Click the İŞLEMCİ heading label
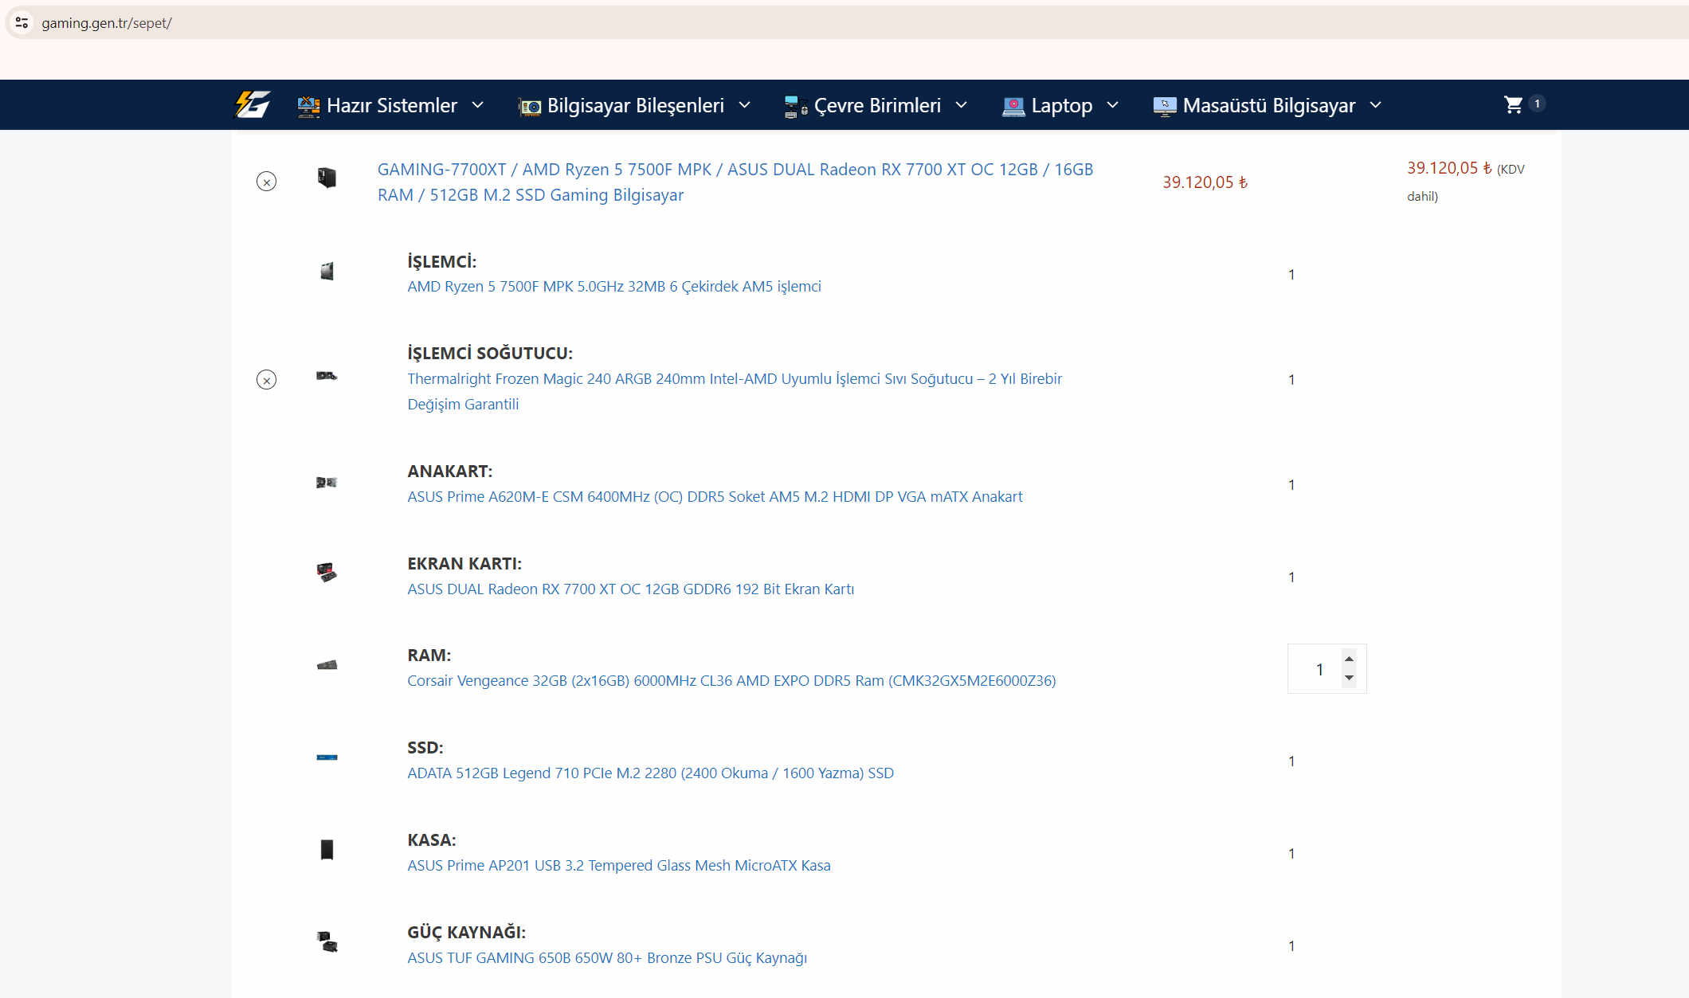The height and width of the screenshot is (998, 1689). pyautogui.click(x=442, y=261)
